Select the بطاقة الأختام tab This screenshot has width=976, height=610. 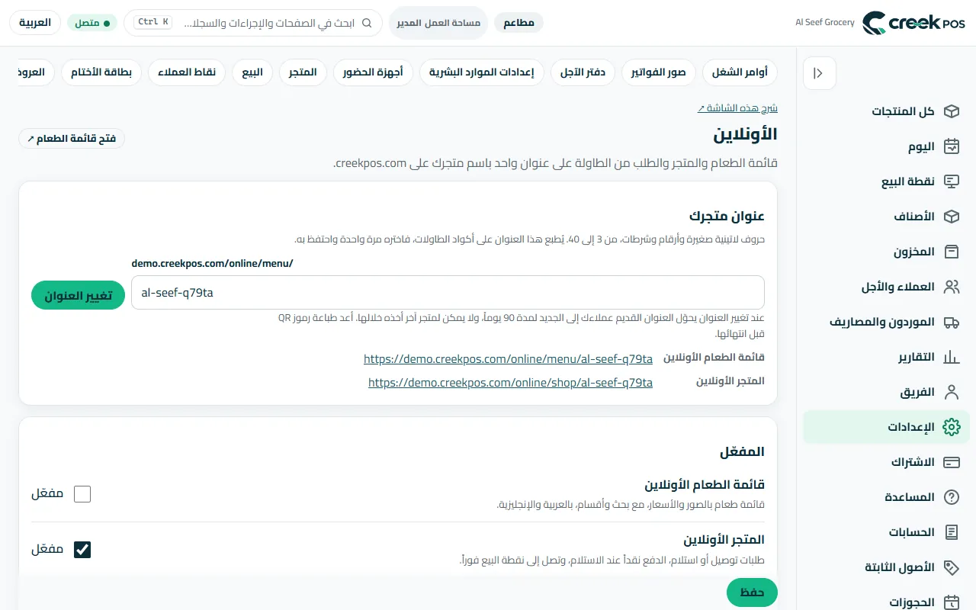[x=101, y=72]
